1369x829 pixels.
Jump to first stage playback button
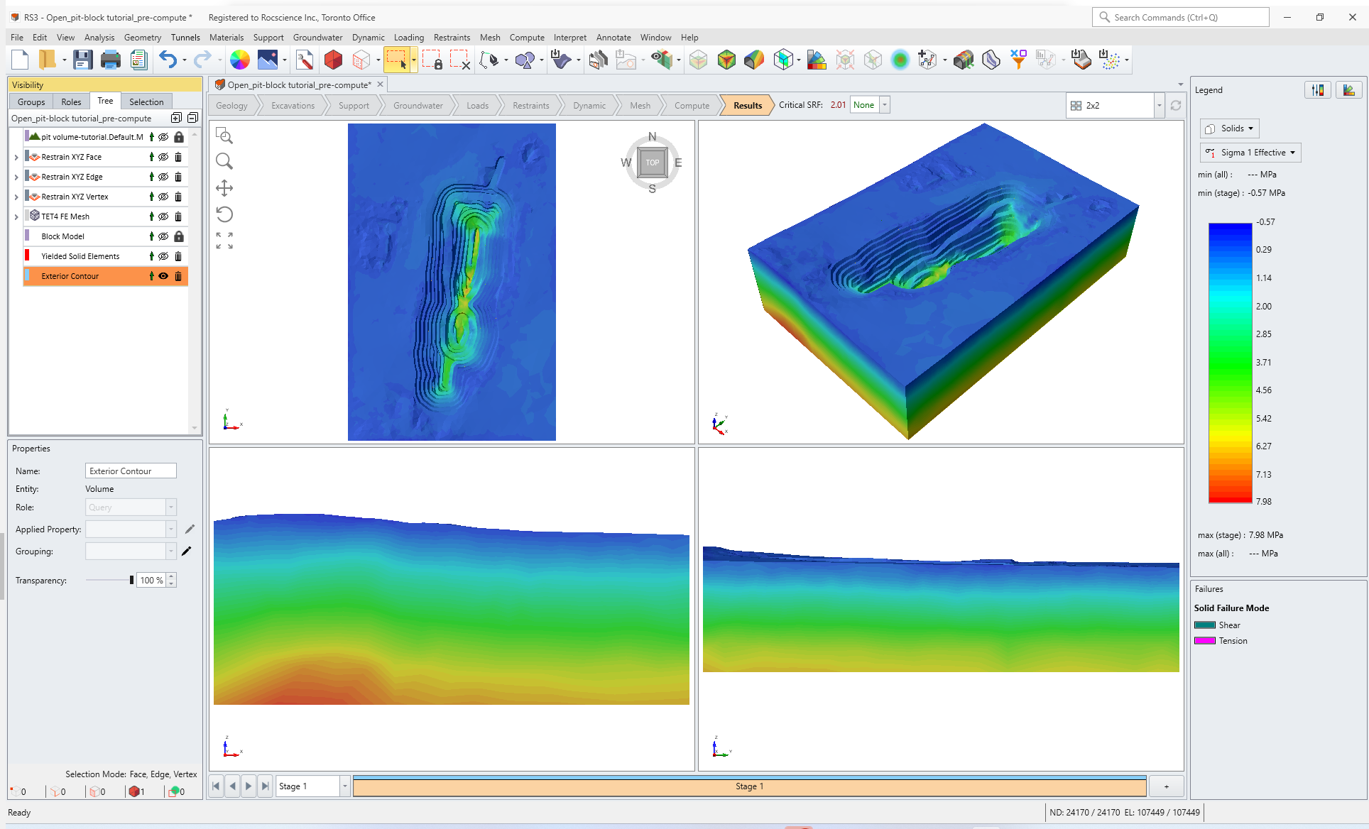[x=217, y=786]
